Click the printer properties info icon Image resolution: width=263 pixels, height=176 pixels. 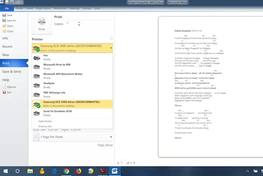[x=111, y=38]
